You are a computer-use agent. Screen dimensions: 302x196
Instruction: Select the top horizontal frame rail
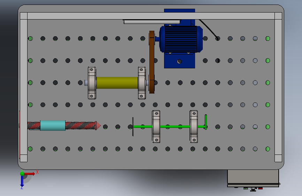[151, 16]
